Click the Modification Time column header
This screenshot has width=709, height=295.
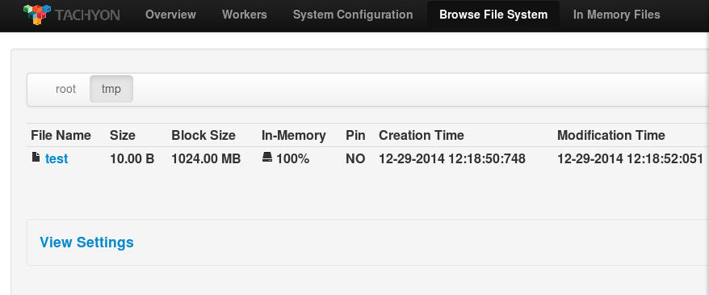point(610,135)
